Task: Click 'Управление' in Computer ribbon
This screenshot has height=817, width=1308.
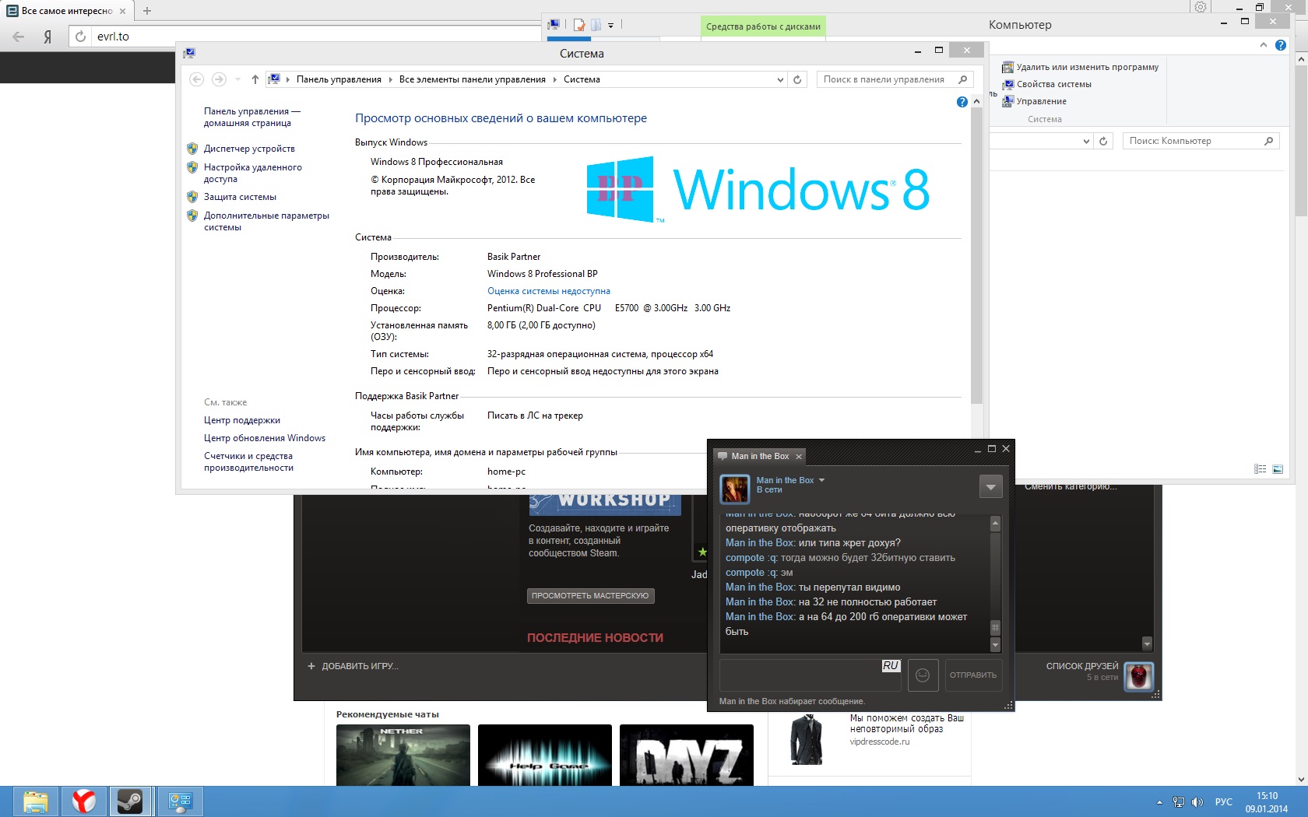Action: point(1034,101)
